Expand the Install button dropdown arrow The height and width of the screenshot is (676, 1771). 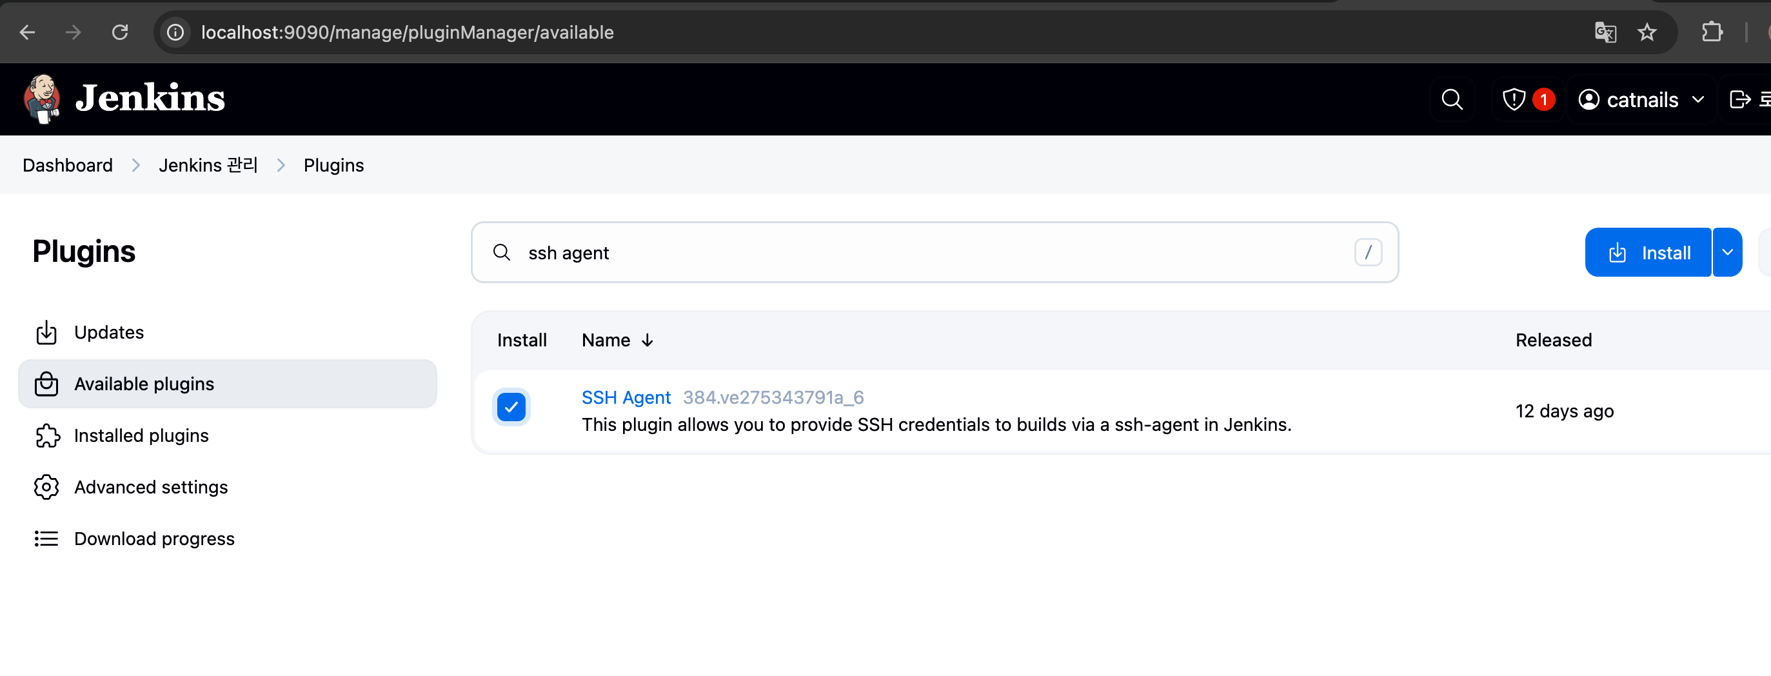[x=1727, y=252]
